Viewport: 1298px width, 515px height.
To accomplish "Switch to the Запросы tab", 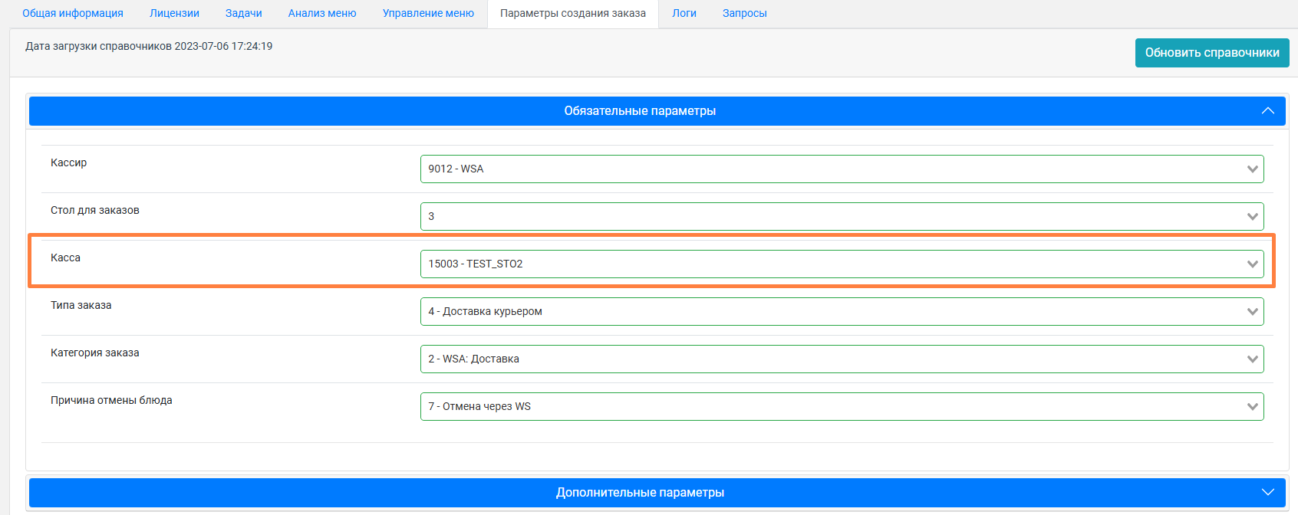I will 744,13.
